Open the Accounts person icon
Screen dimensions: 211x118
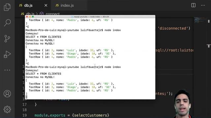7,94
